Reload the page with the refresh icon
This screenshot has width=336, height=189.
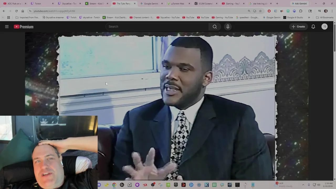[16, 11]
